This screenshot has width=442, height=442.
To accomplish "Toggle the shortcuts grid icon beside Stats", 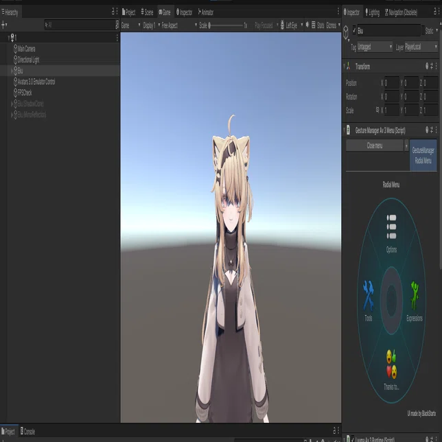I will click(x=313, y=25).
